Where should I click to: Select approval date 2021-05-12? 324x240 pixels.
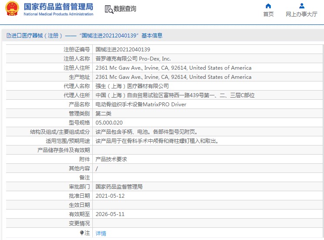(x=110, y=196)
